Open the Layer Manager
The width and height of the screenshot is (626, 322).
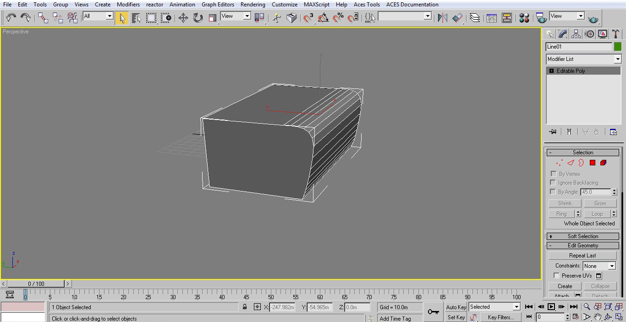tap(475, 18)
